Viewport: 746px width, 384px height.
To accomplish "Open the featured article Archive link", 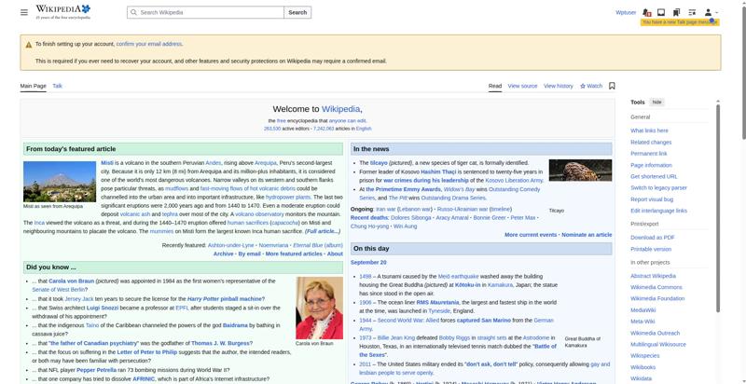I will 223,254.
